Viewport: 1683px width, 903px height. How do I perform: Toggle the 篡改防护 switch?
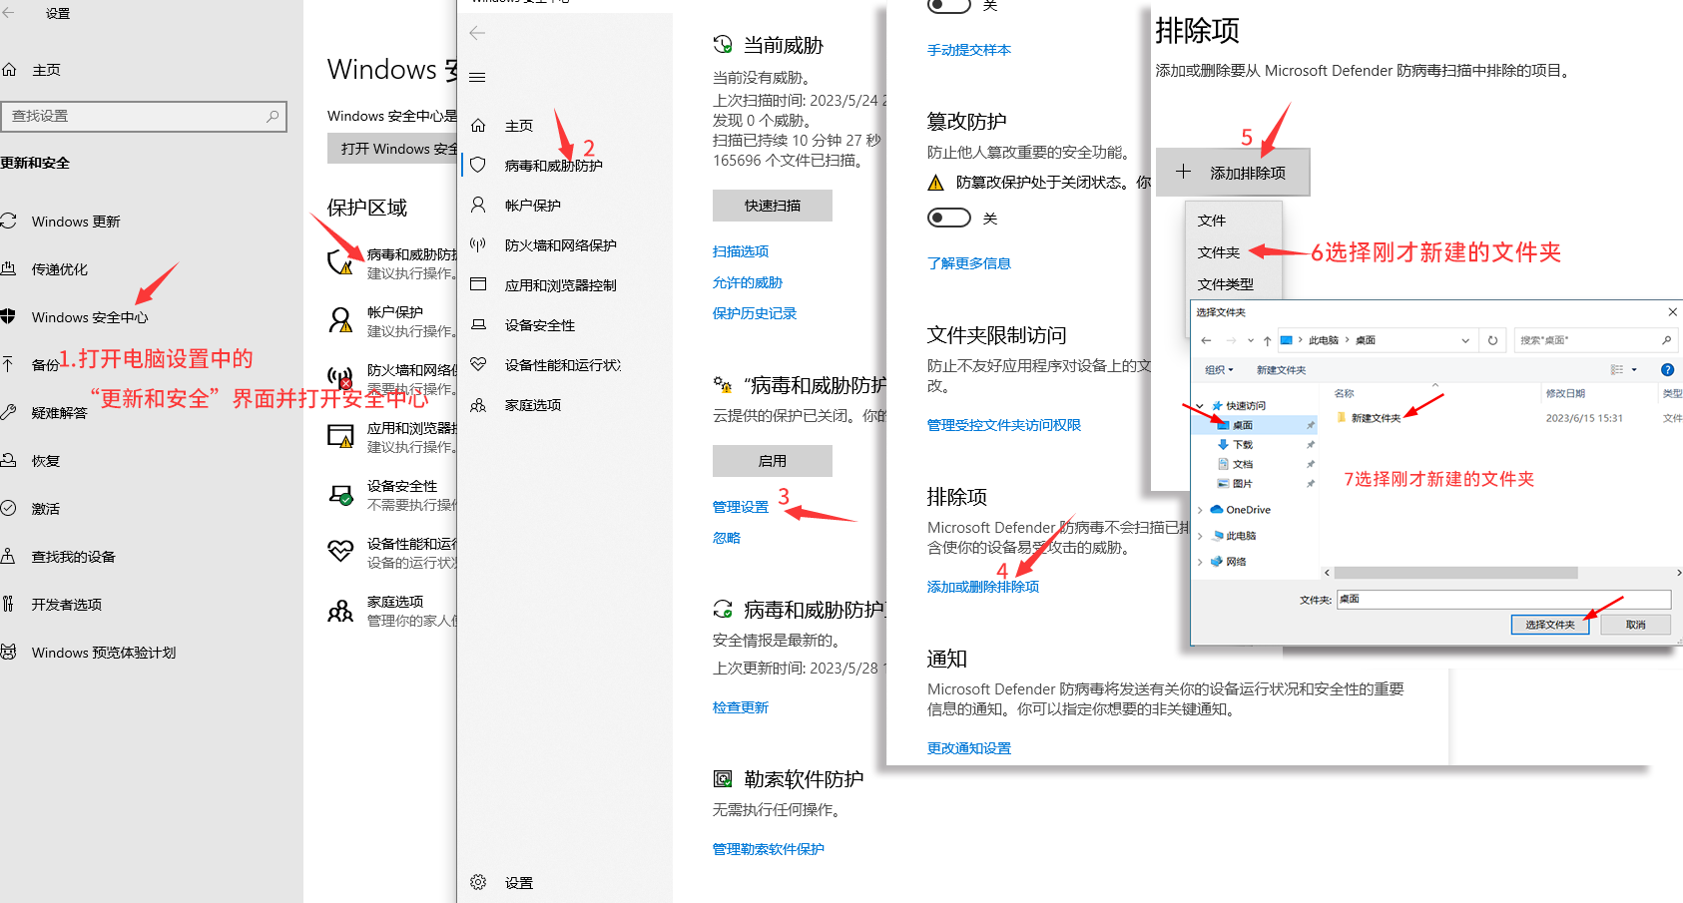click(949, 218)
